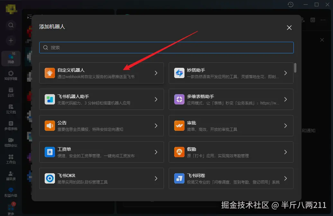Click the 假勤 attendance icon
The height and width of the screenshot is (216, 333).
(179, 152)
